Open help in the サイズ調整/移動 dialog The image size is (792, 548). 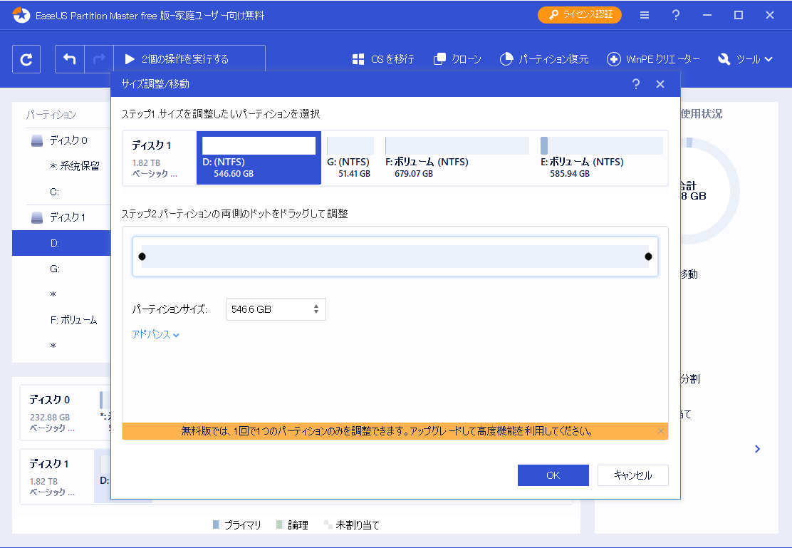point(636,84)
